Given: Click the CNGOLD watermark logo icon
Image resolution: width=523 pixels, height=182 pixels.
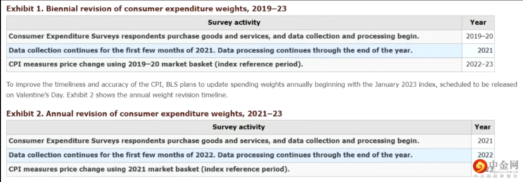Looking at the screenshot, I should click(480, 167).
